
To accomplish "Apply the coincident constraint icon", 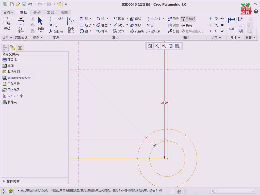I will (216, 31).
